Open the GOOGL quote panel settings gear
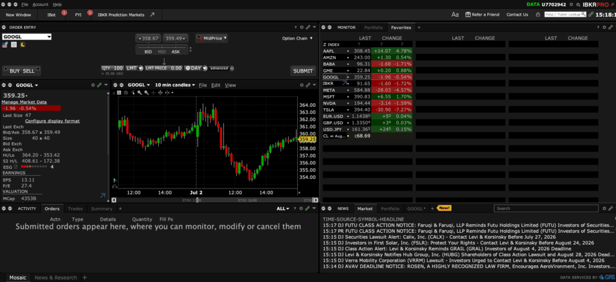This screenshot has height=282, width=616. pos(93,85)
